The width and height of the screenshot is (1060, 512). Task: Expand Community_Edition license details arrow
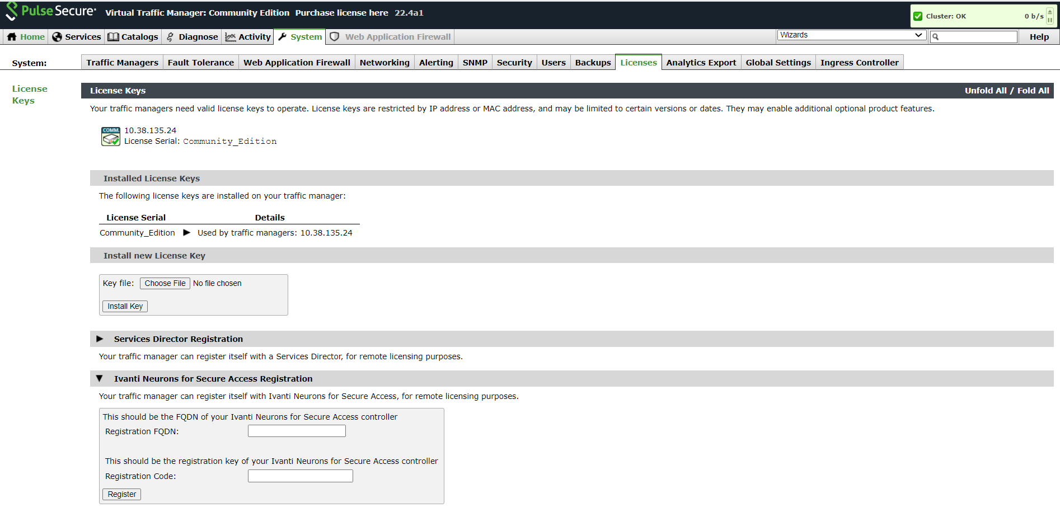pyautogui.click(x=187, y=233)
